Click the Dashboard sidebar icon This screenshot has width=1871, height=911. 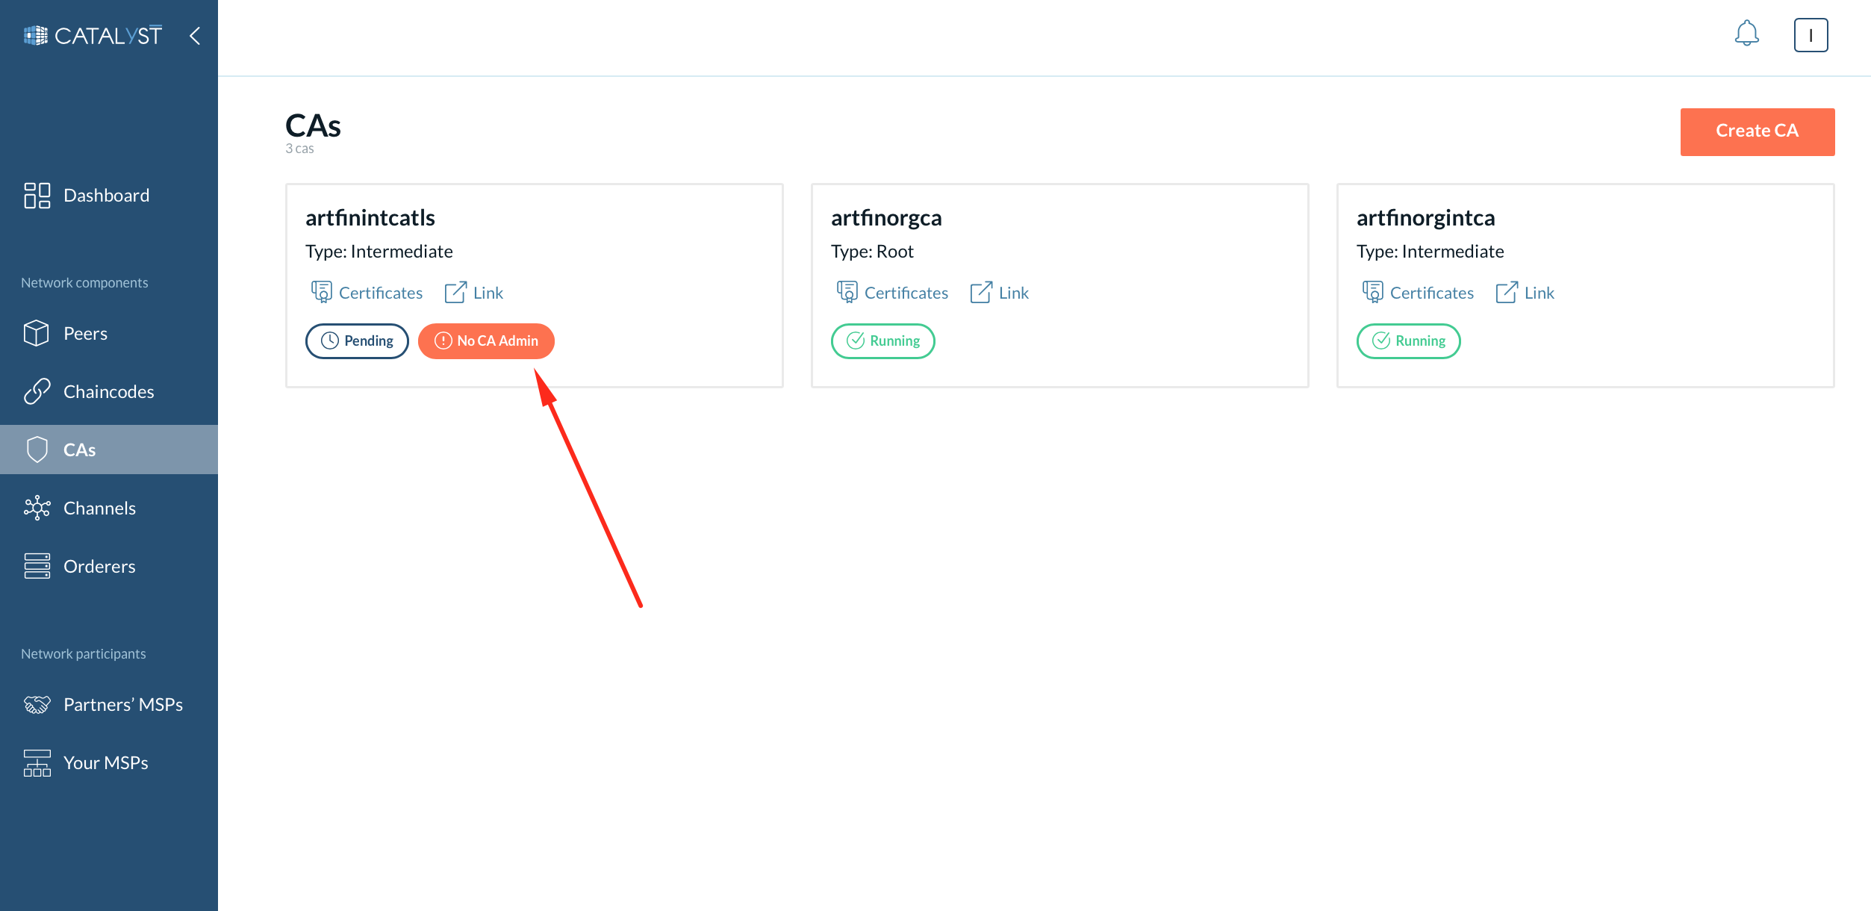[36, 195]
